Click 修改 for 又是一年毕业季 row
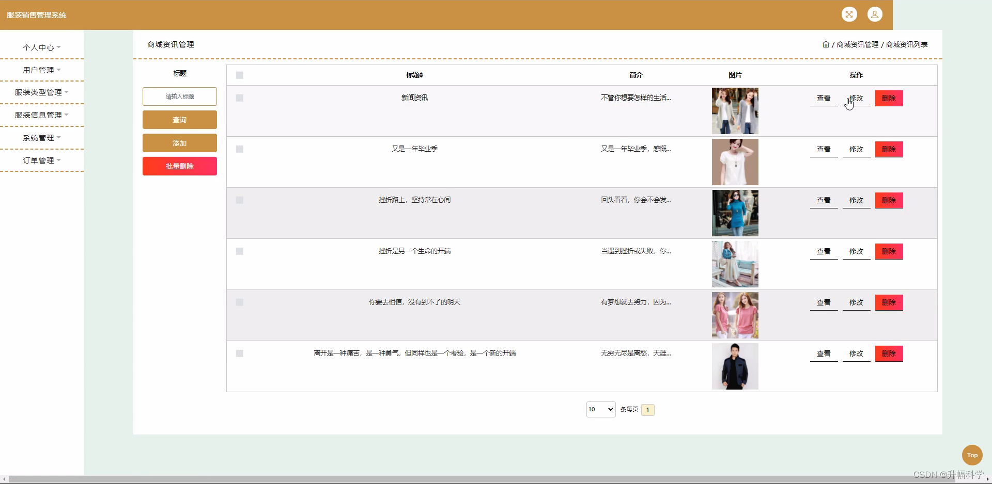 856,149
